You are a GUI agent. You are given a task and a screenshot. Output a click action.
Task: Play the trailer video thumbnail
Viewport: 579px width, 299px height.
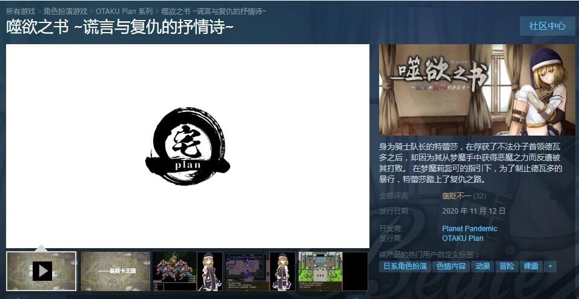41,271
